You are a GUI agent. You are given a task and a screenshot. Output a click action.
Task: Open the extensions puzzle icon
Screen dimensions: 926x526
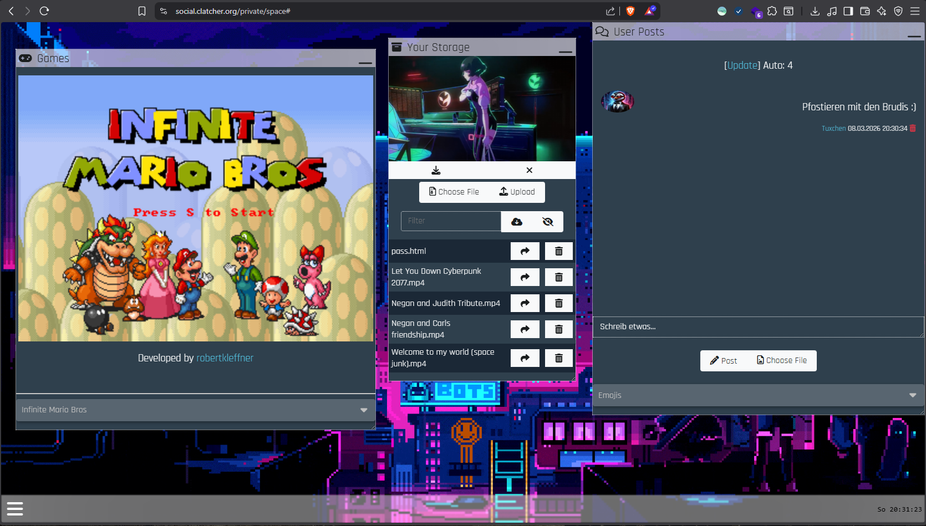(x=772, y=11)
